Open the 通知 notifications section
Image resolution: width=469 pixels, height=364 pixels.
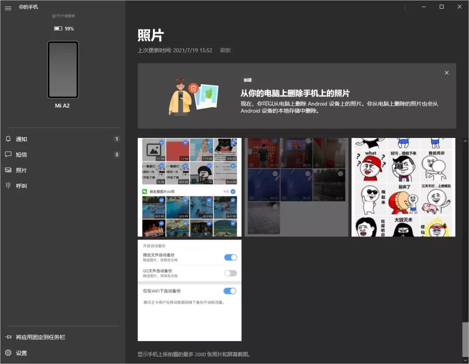point(22,139)
